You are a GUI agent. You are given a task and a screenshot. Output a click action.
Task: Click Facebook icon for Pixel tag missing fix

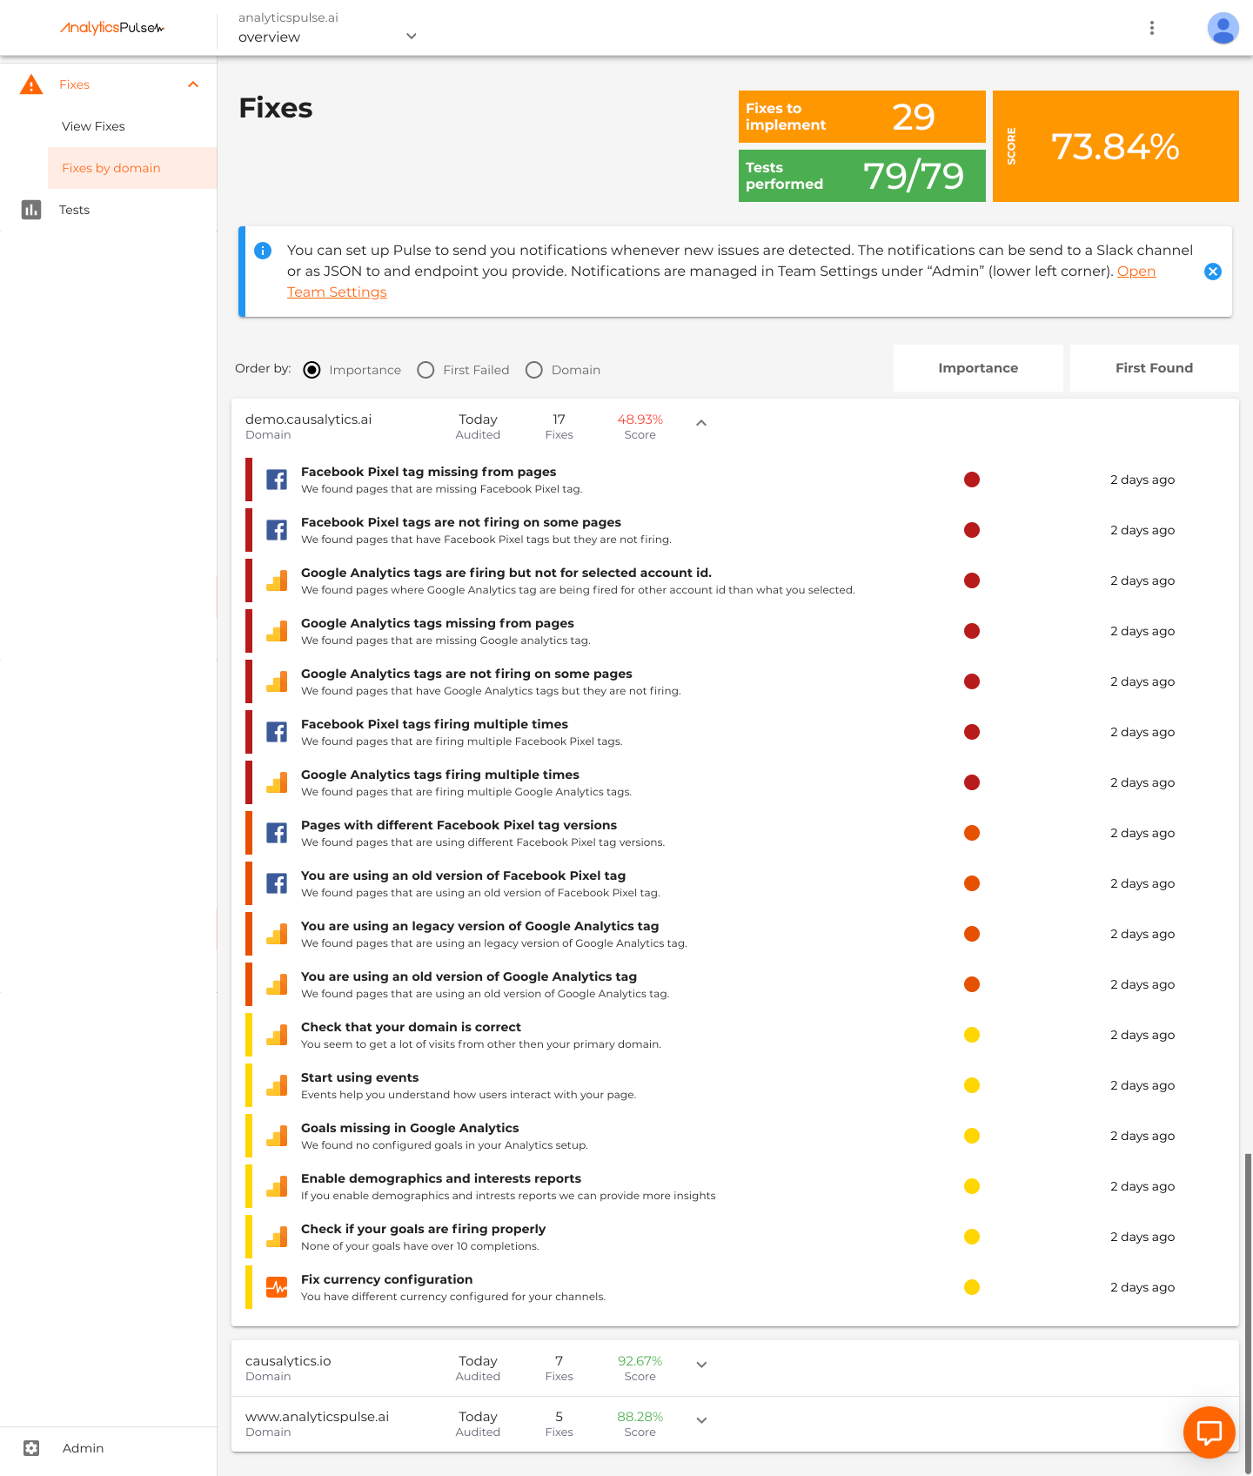click(x=277, y=480)
